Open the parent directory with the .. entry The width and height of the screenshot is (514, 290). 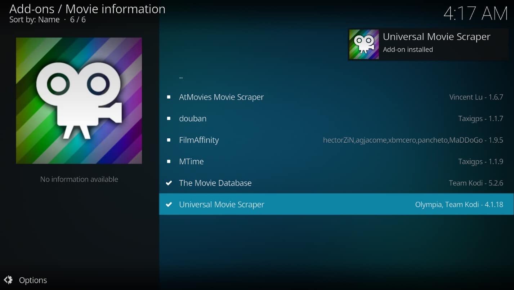[181, 76]
